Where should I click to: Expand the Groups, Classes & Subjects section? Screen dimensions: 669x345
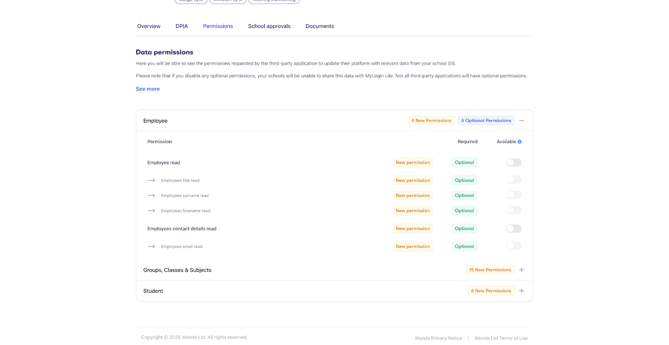tap(521, 270)
